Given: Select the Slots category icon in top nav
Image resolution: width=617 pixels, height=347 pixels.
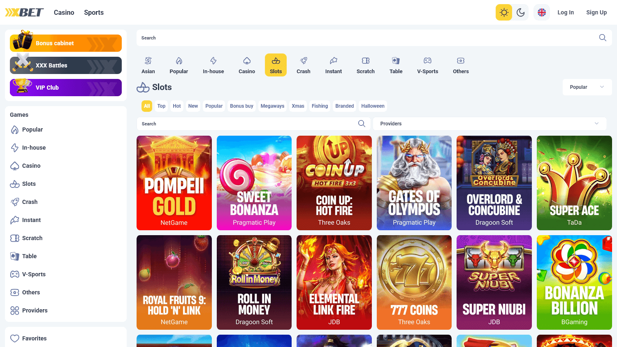Looking at the screenshot, I should 276,65.
